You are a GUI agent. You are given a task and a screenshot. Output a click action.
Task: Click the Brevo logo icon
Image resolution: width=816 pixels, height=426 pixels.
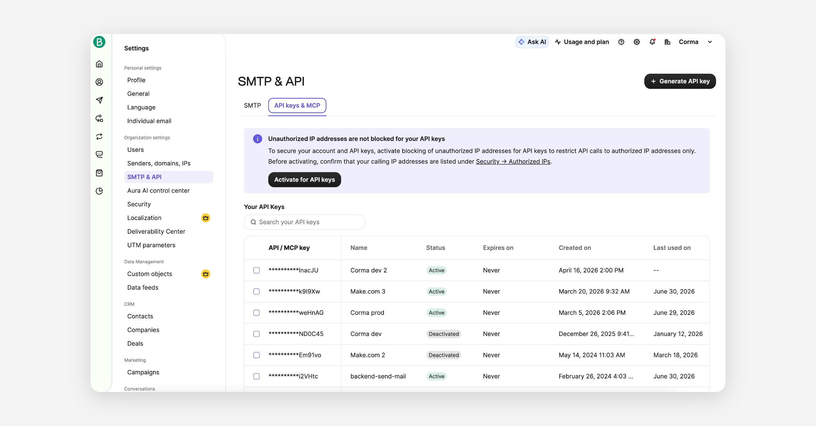99,42
